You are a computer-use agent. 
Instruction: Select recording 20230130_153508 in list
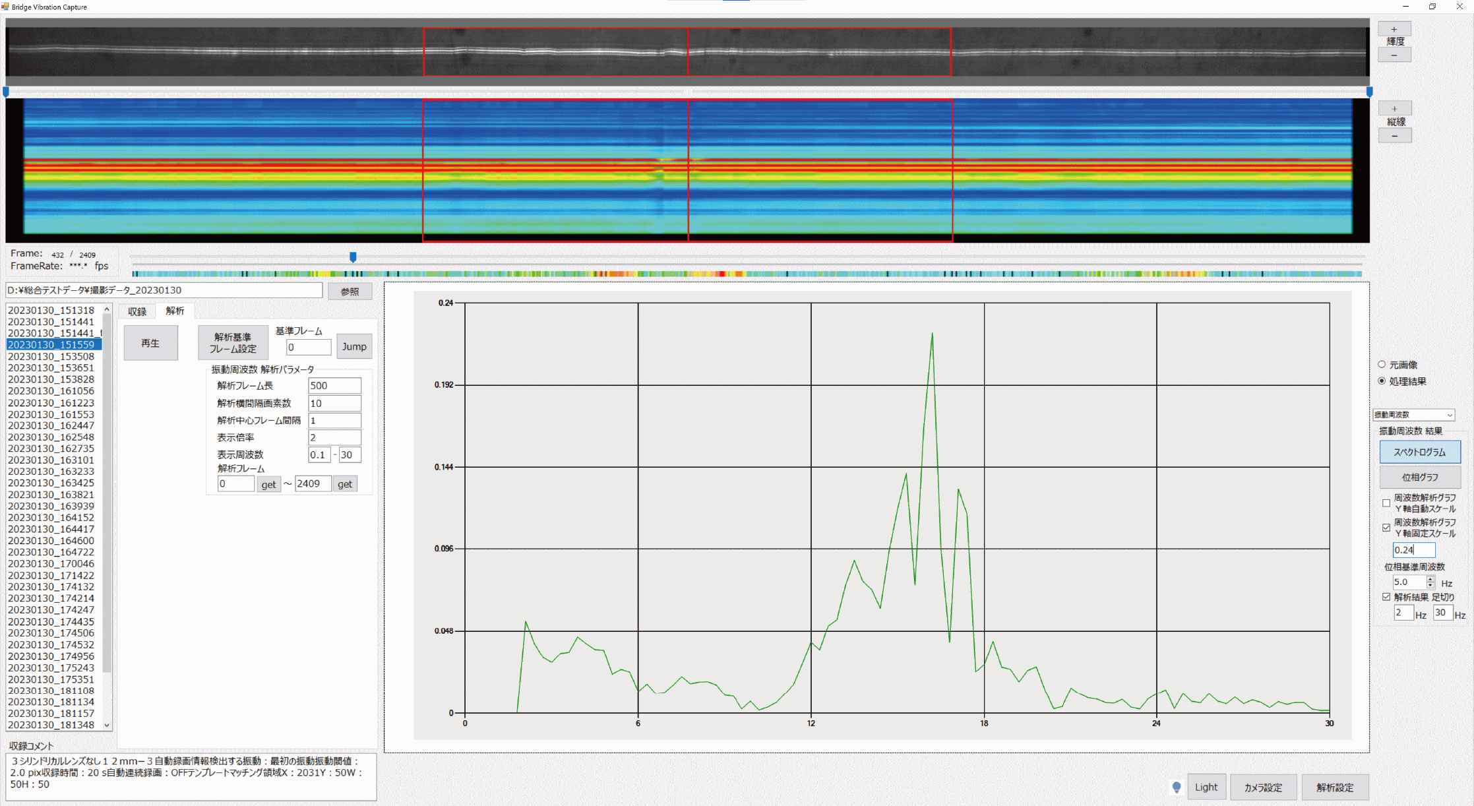point(51,356)
